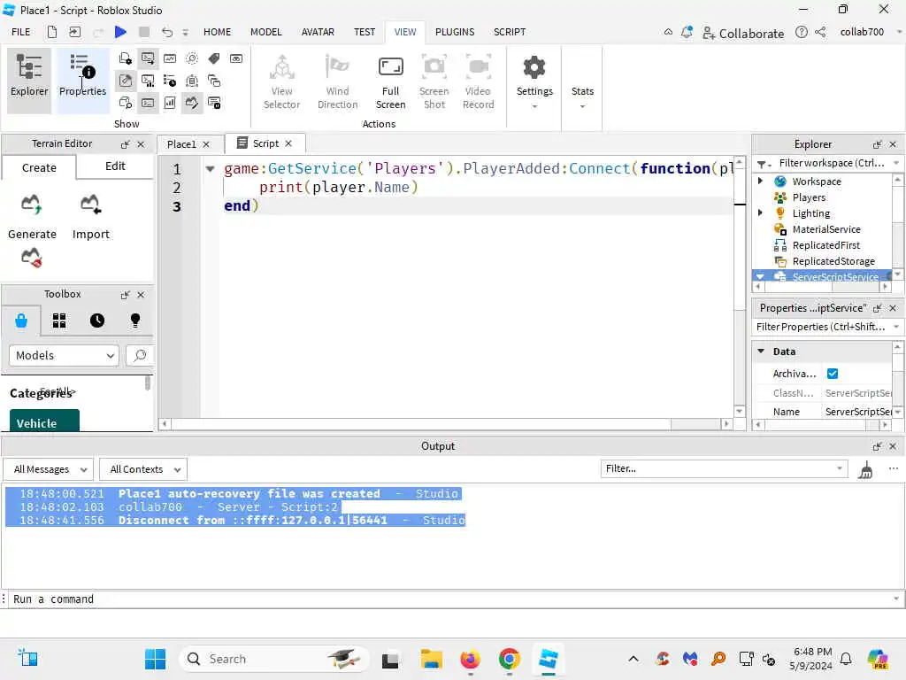Toggle the Archivable checkbox in Properties
The image size is (906, 680).
(x=833, y=374)
